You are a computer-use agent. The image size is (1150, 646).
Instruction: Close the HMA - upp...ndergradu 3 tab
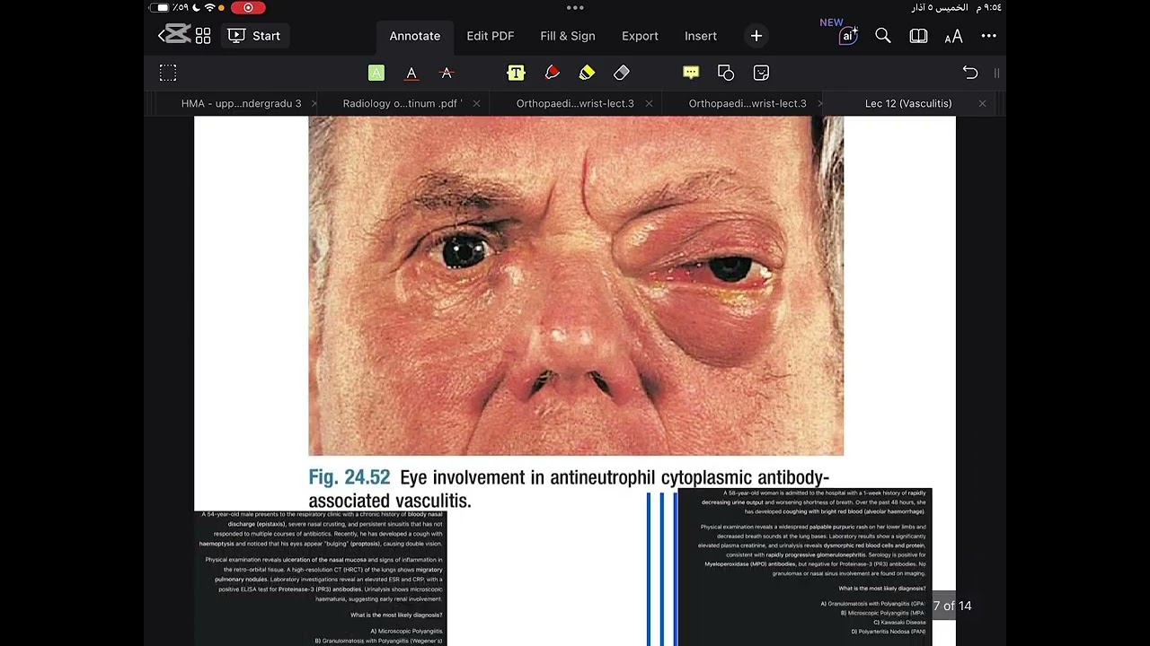pos(314,103)
